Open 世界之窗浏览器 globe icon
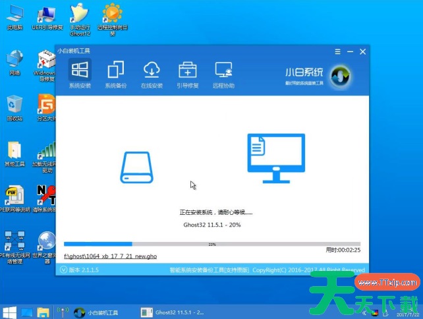The image size is (423, 319). (46, 245)
